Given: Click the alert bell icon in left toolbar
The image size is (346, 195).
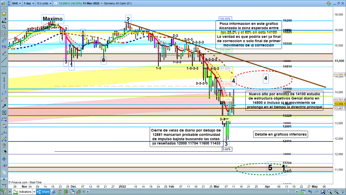Looking at the screenshot, I should click(4, 14).
